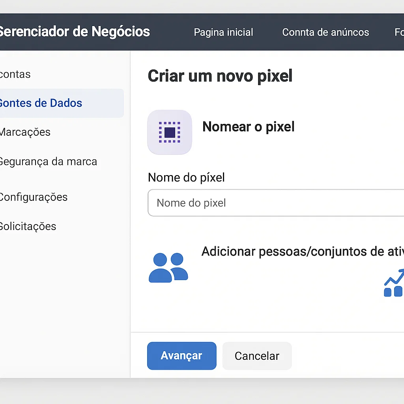Click the blue two-people icon
Image resolution: width=404 pixels, height=404 pixels.
(x=168, y=268)
